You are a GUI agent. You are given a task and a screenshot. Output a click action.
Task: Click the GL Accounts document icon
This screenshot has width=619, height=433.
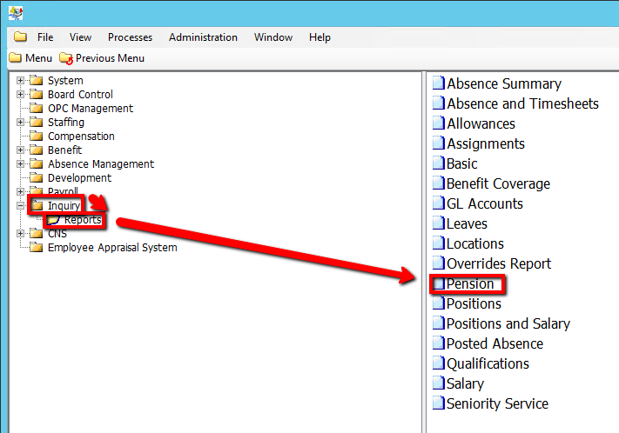coord(439,204)
